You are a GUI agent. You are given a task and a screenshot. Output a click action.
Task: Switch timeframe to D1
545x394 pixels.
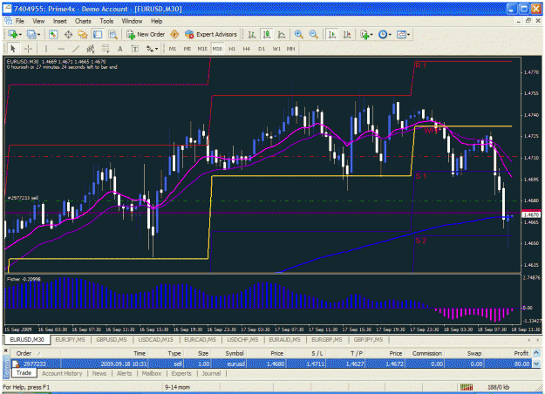[262, 49]
